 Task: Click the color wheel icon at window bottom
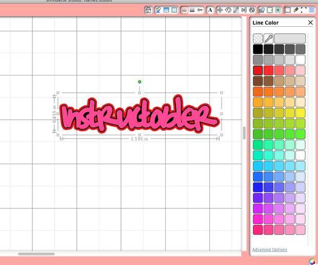[x=312, y=261]
